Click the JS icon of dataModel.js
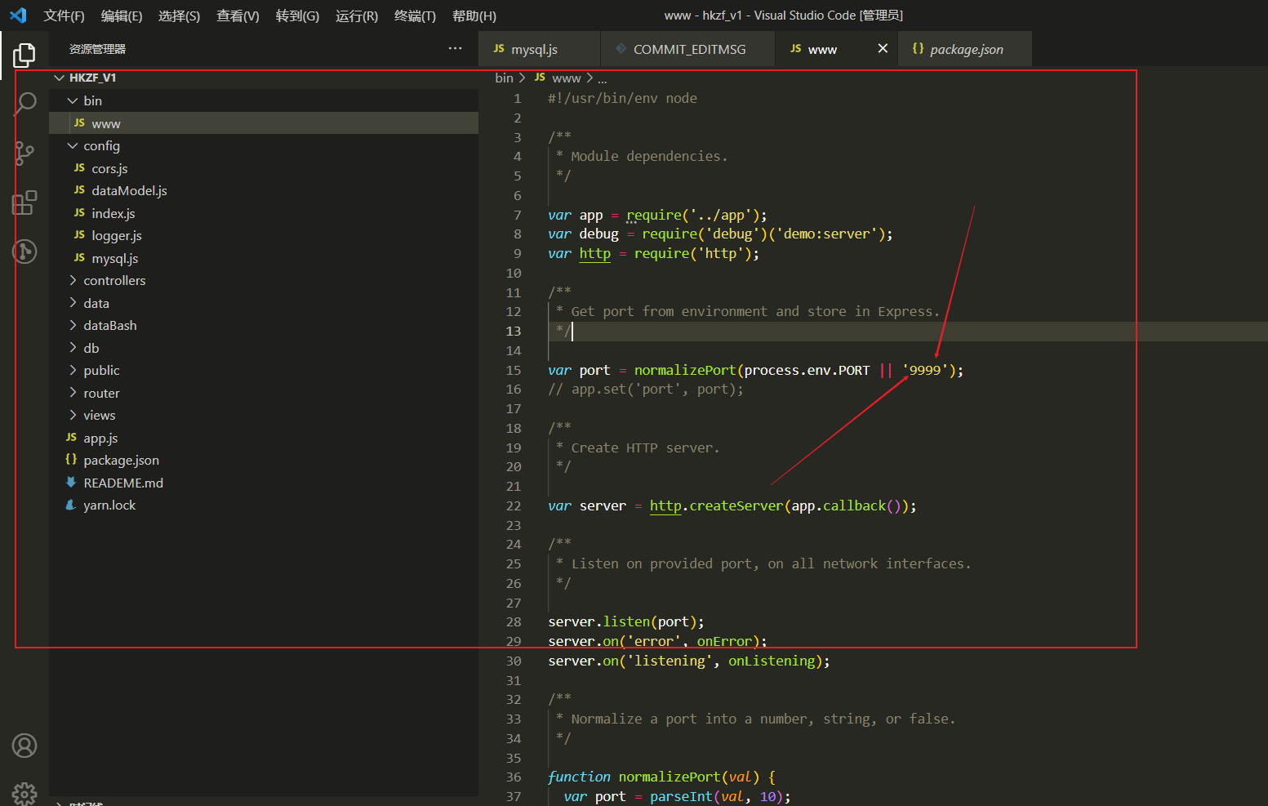This screenshot has height=806, width=1268. (79, 190)
